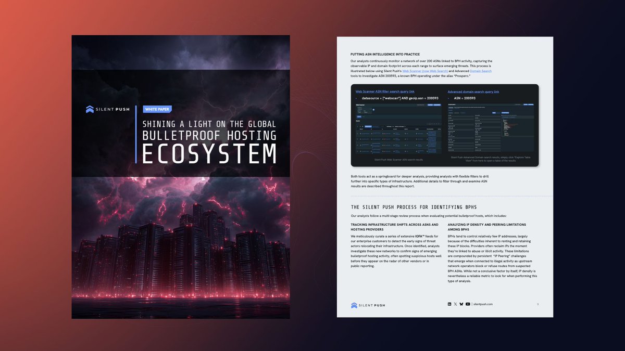625x351 pixels.
Task: Visit the silentpush.com link in the footer
Action: pos(484,304)
